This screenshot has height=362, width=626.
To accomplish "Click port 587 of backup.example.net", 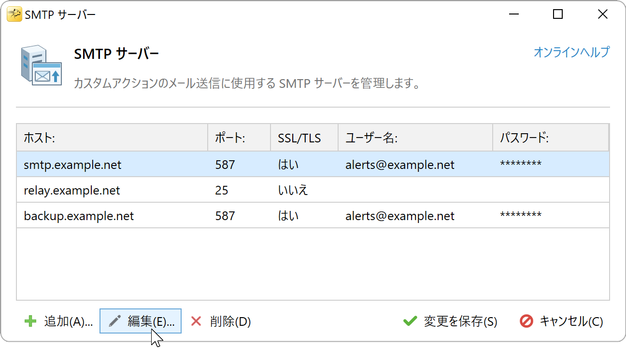I will tap(225, 216).
